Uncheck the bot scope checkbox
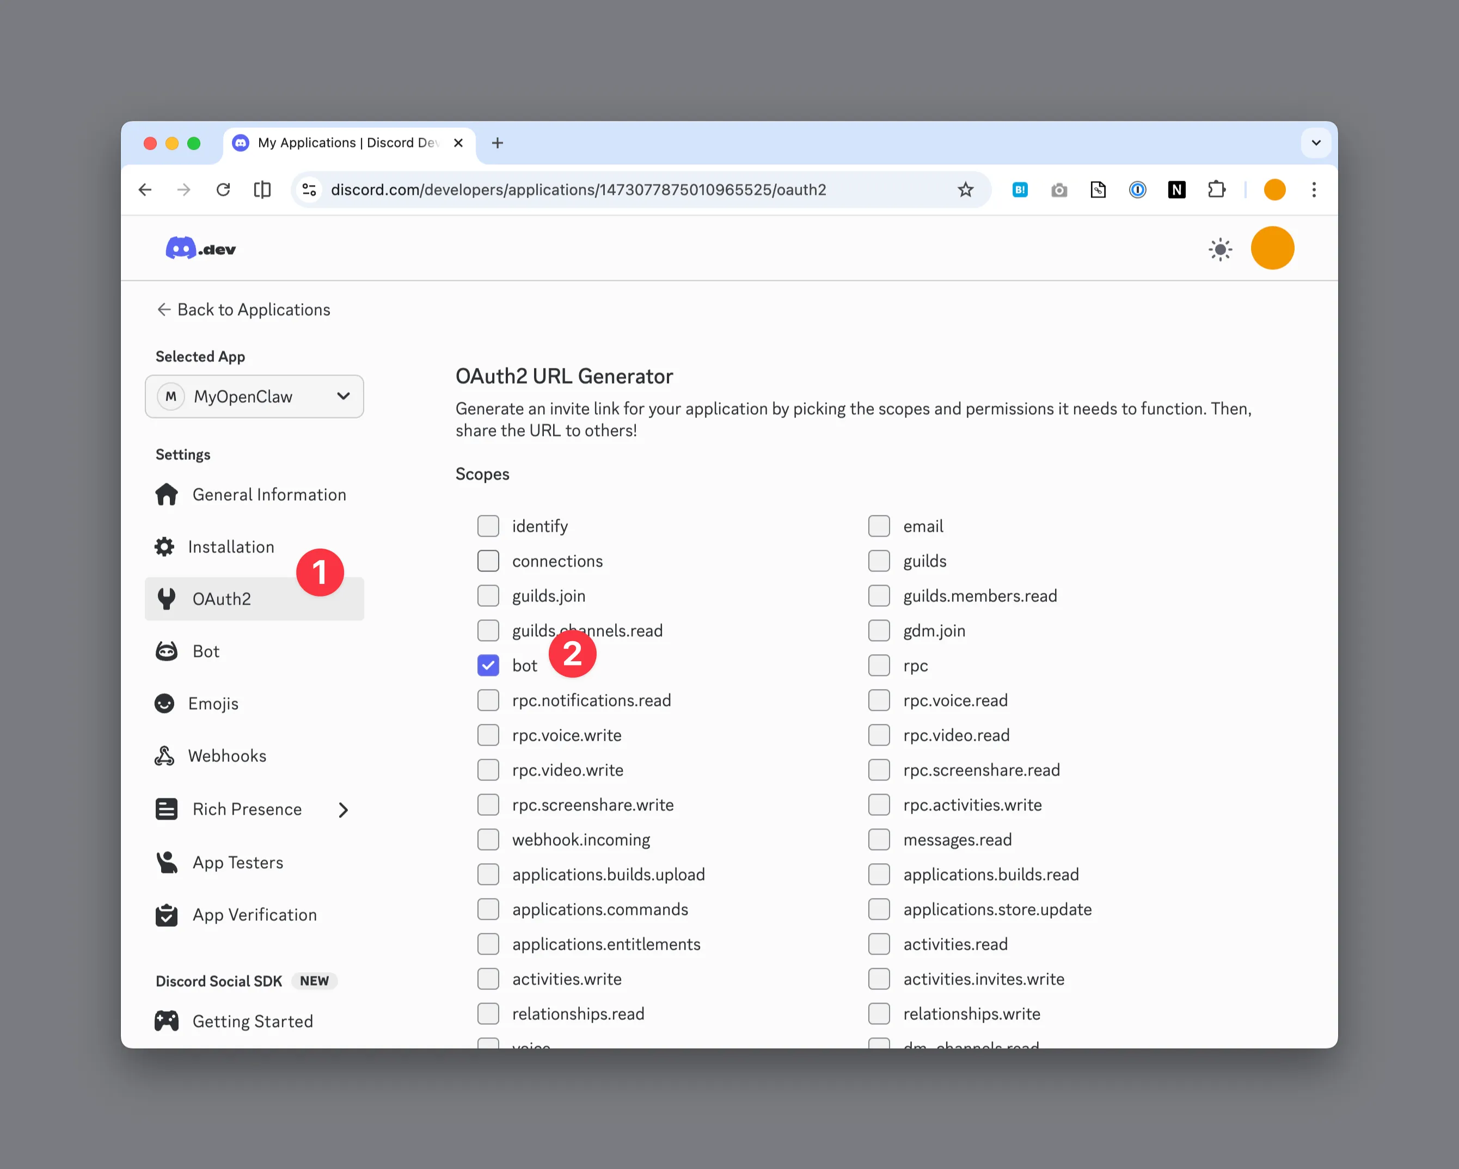 click(488, 665)
